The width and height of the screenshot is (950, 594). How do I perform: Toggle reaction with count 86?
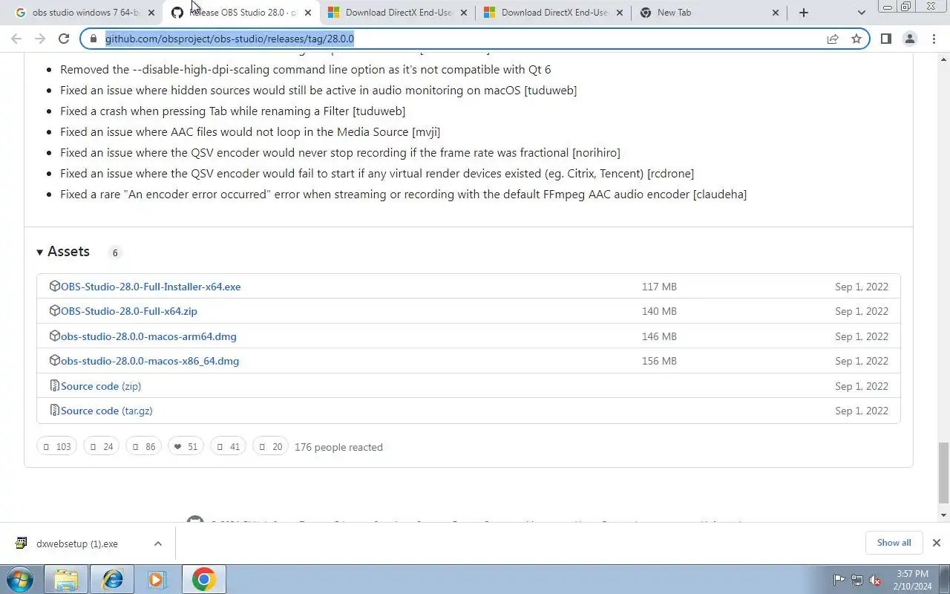(x=143, y=446)
